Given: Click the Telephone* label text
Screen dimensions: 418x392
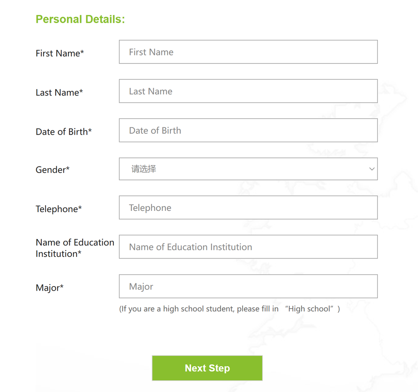Looking at the screenshot, I should (58, 209).
